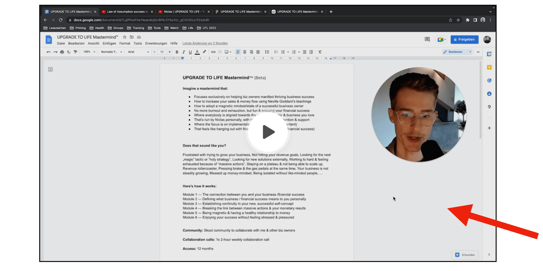The image size is (543, 271).
Task: Open Contacts side panel
Action: tap(489, 94)
